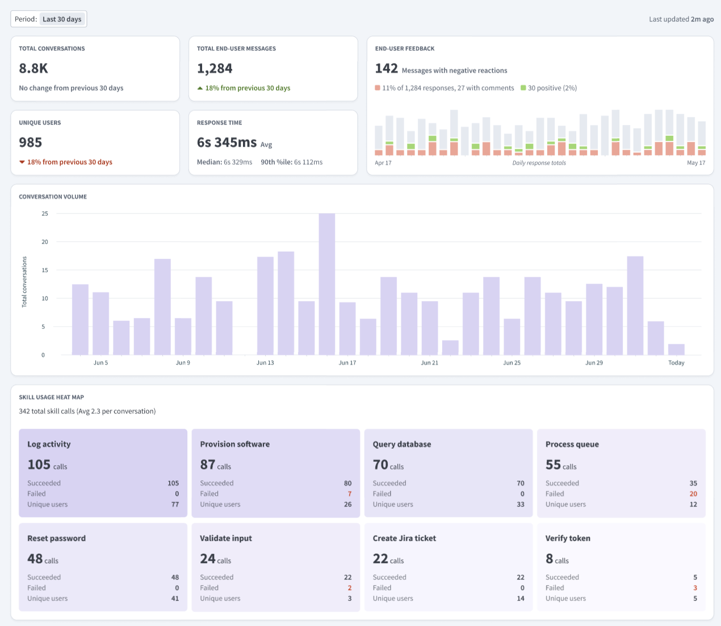Click the "Jun 17" x-axis label

(x=347, y=363)
